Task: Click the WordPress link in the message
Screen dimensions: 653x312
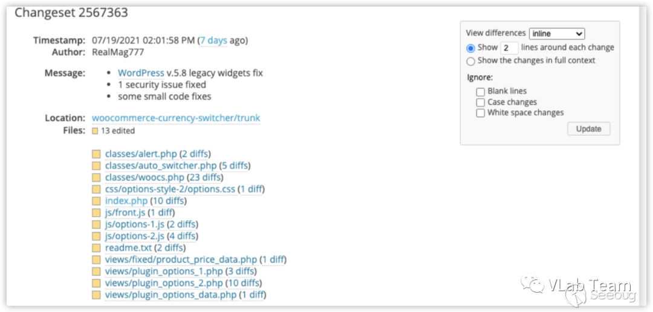Action: tap(141, 73)
